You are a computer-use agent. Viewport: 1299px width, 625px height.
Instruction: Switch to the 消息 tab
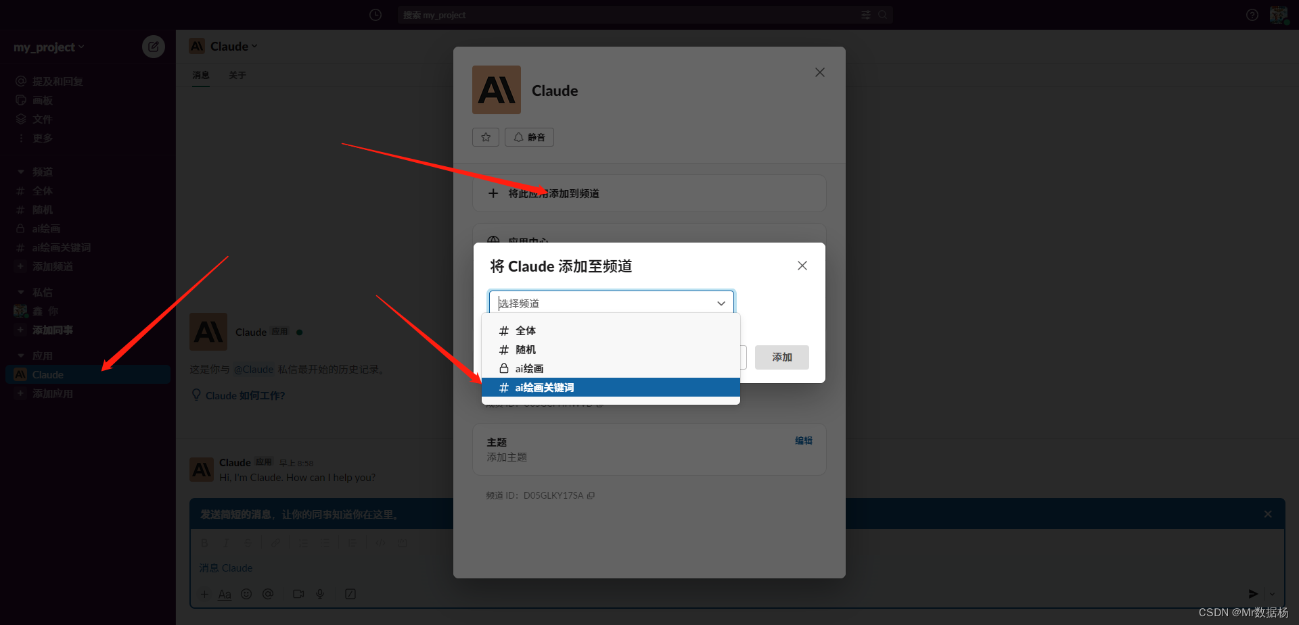[x=200, y=75]
